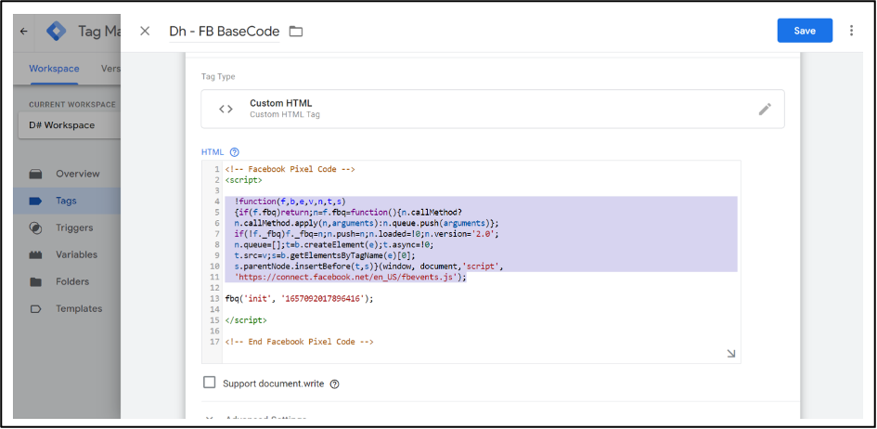This screenshot has width=877, height=429.
Task: Open the three-dot more options menu
Action: pos(851,31)
